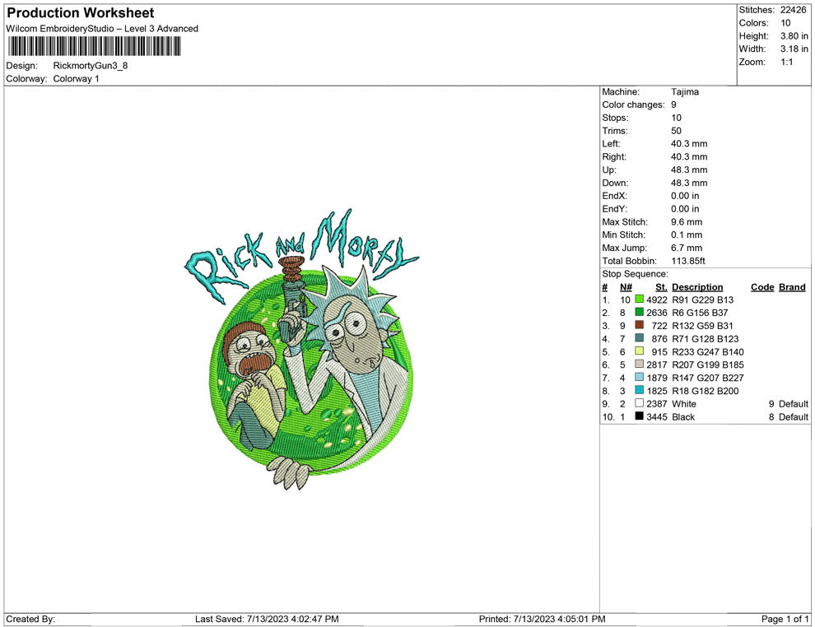815x627 pixels.
Task: Click the Height value '3.80 in'
Action: 794,36
